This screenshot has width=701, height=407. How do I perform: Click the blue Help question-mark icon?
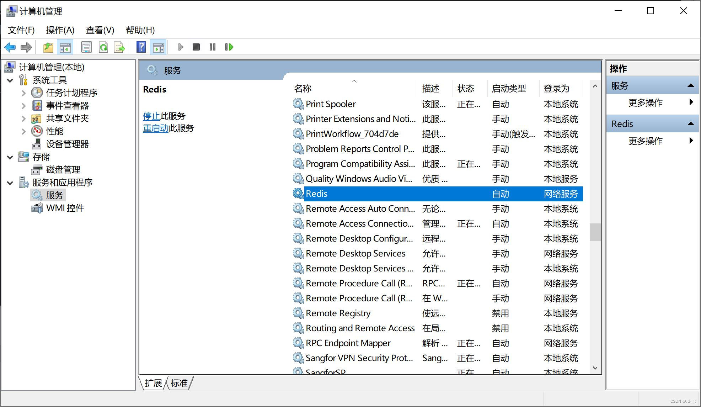141,47
